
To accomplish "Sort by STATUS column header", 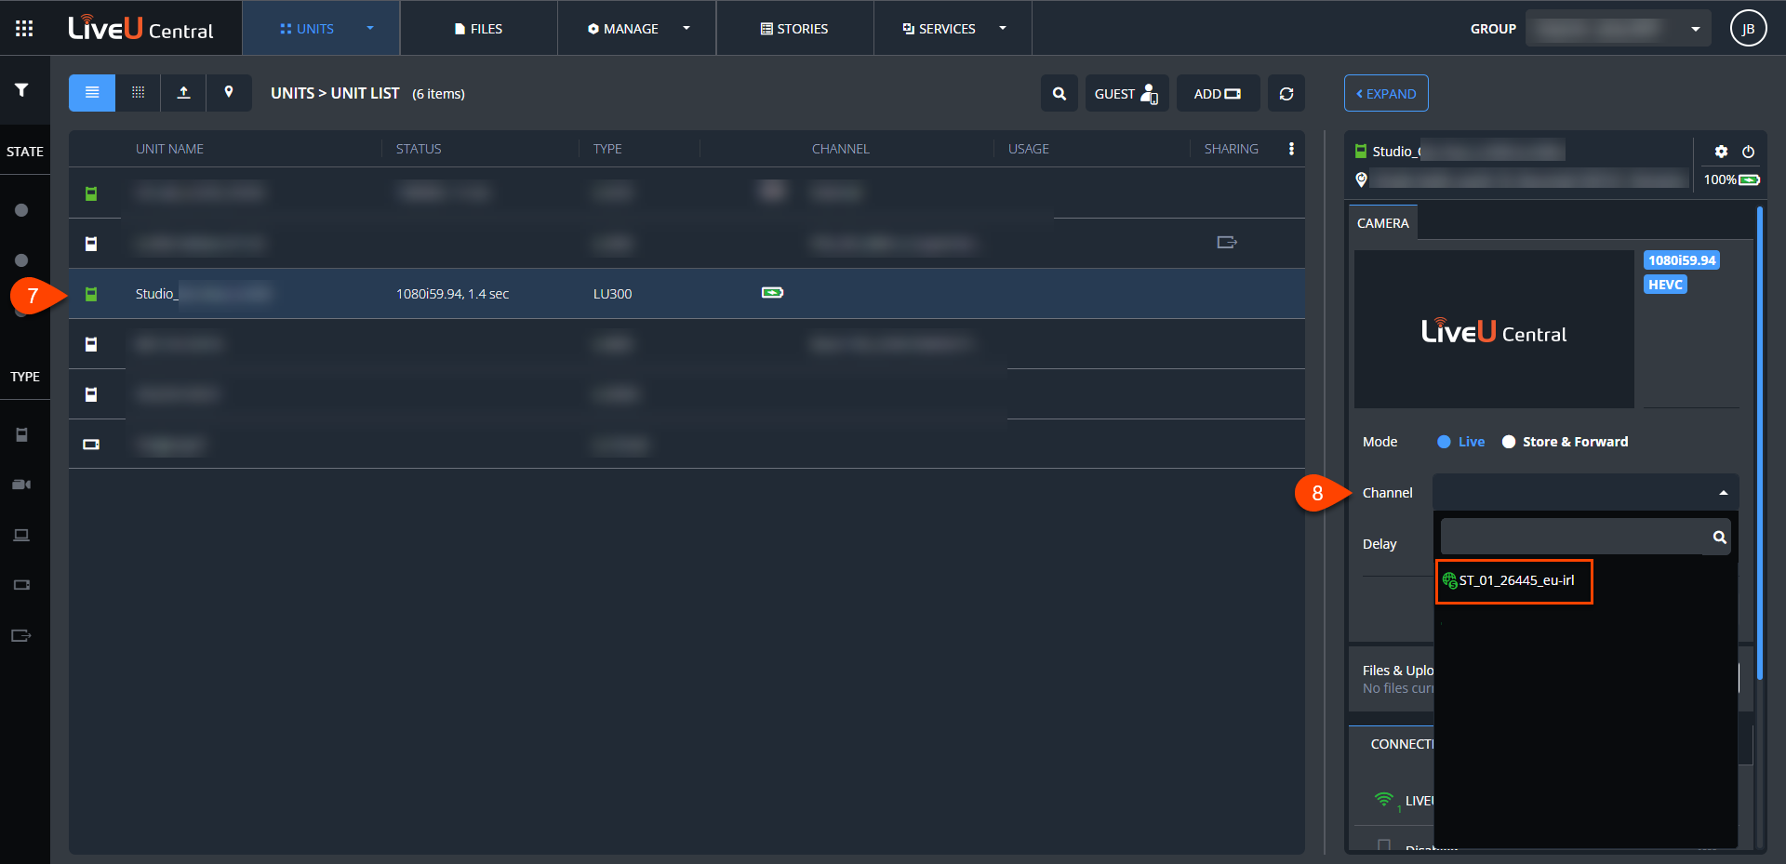I will pos(419,149).
